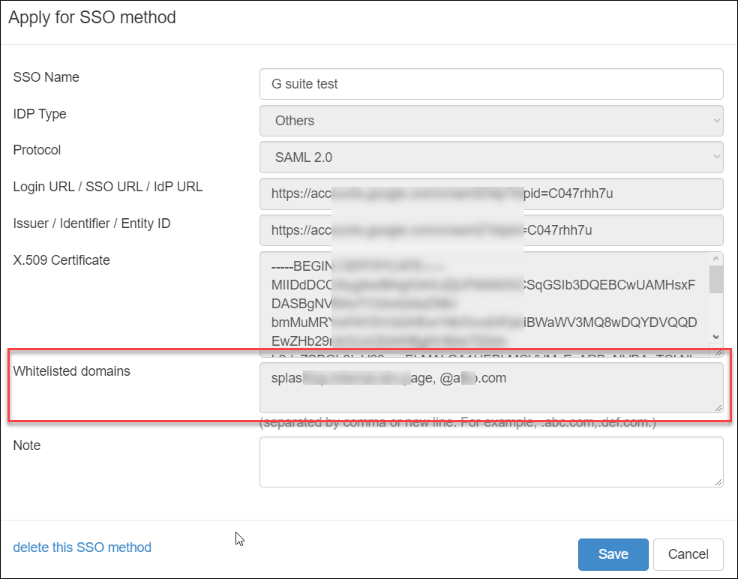738x579 pixels.
Task: Open the IDP Type dropdown
Action: [490, 121]
